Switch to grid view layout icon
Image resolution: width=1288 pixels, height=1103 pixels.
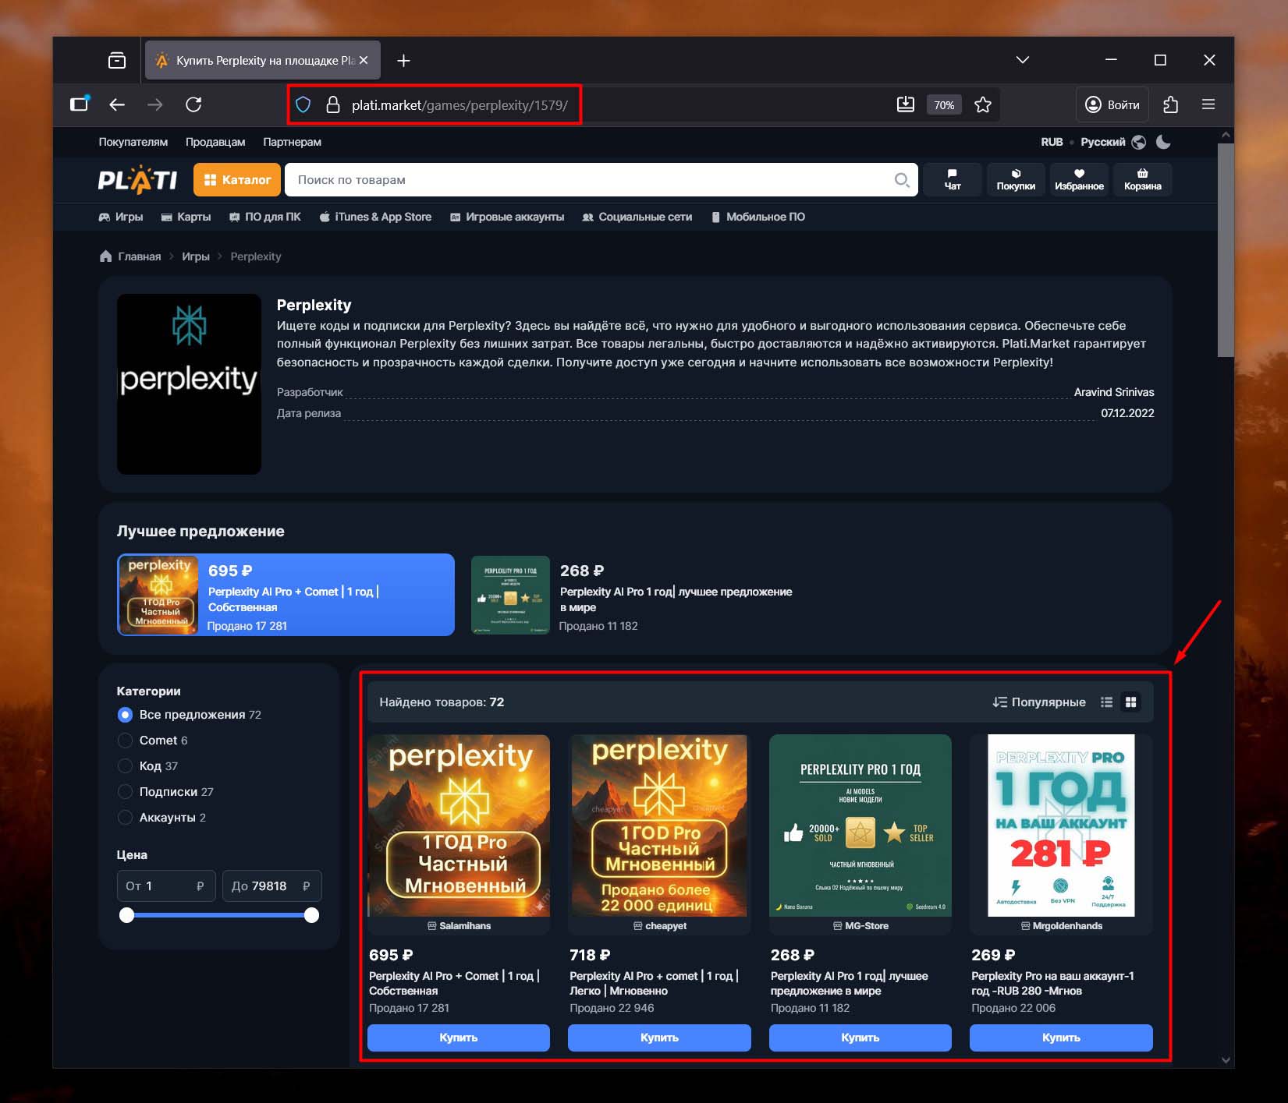click(x=1130, y=702)
